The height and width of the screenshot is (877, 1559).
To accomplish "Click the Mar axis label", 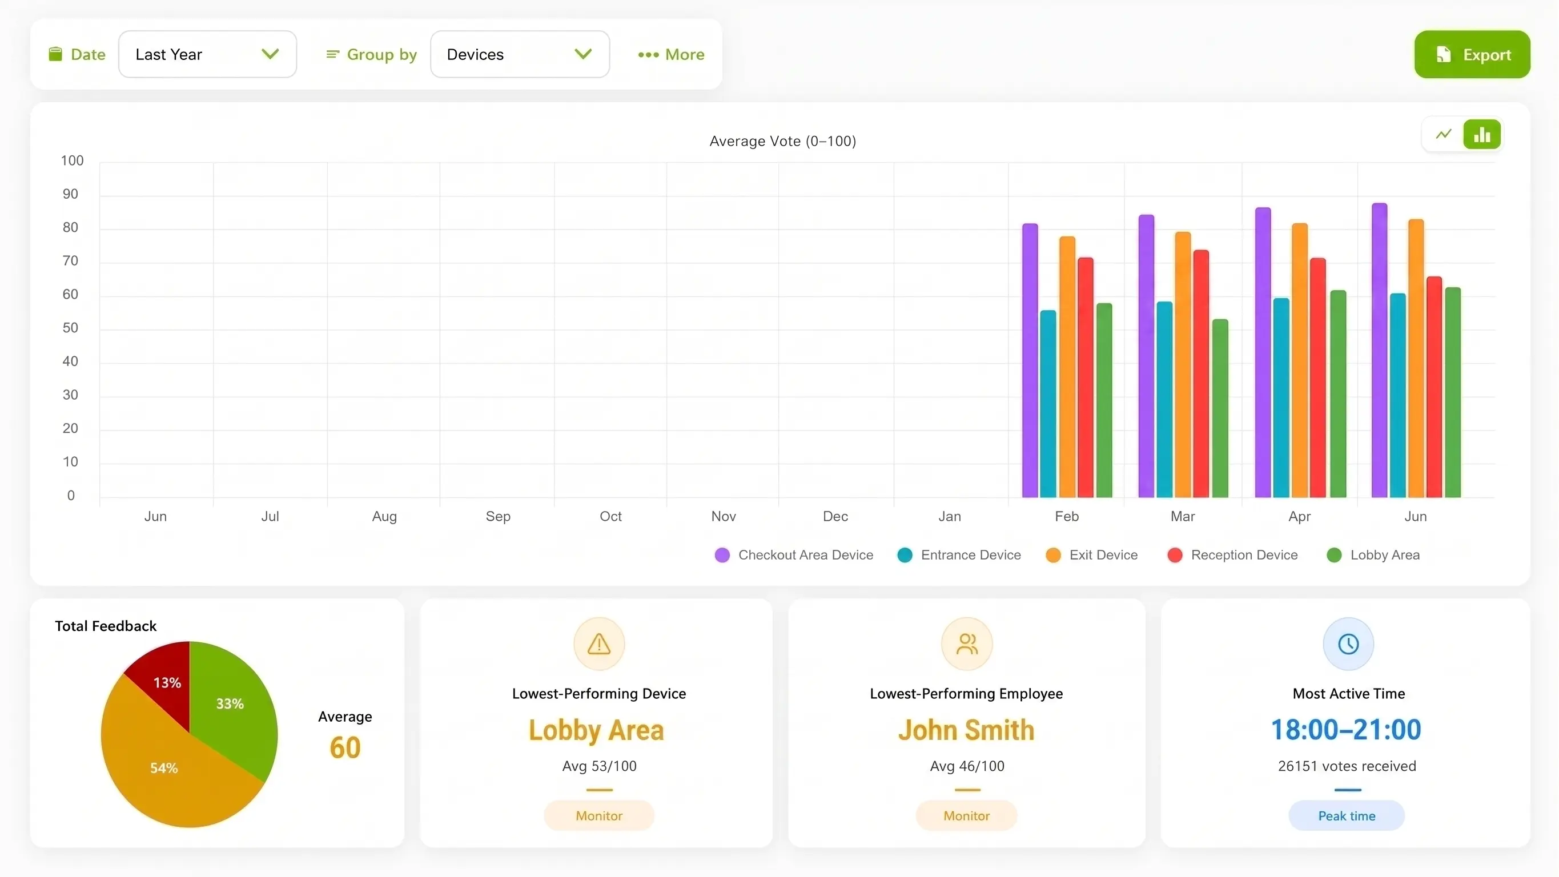I will point(1183,516).
